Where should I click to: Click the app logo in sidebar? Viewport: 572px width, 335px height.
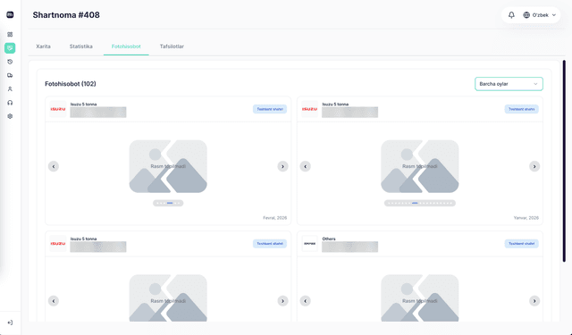pos(10,15)
